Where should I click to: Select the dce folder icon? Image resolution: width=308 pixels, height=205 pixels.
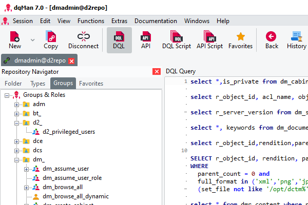26,141
